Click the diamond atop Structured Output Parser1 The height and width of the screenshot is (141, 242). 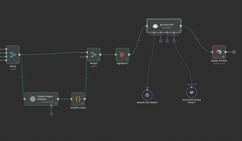click(192, 87)
